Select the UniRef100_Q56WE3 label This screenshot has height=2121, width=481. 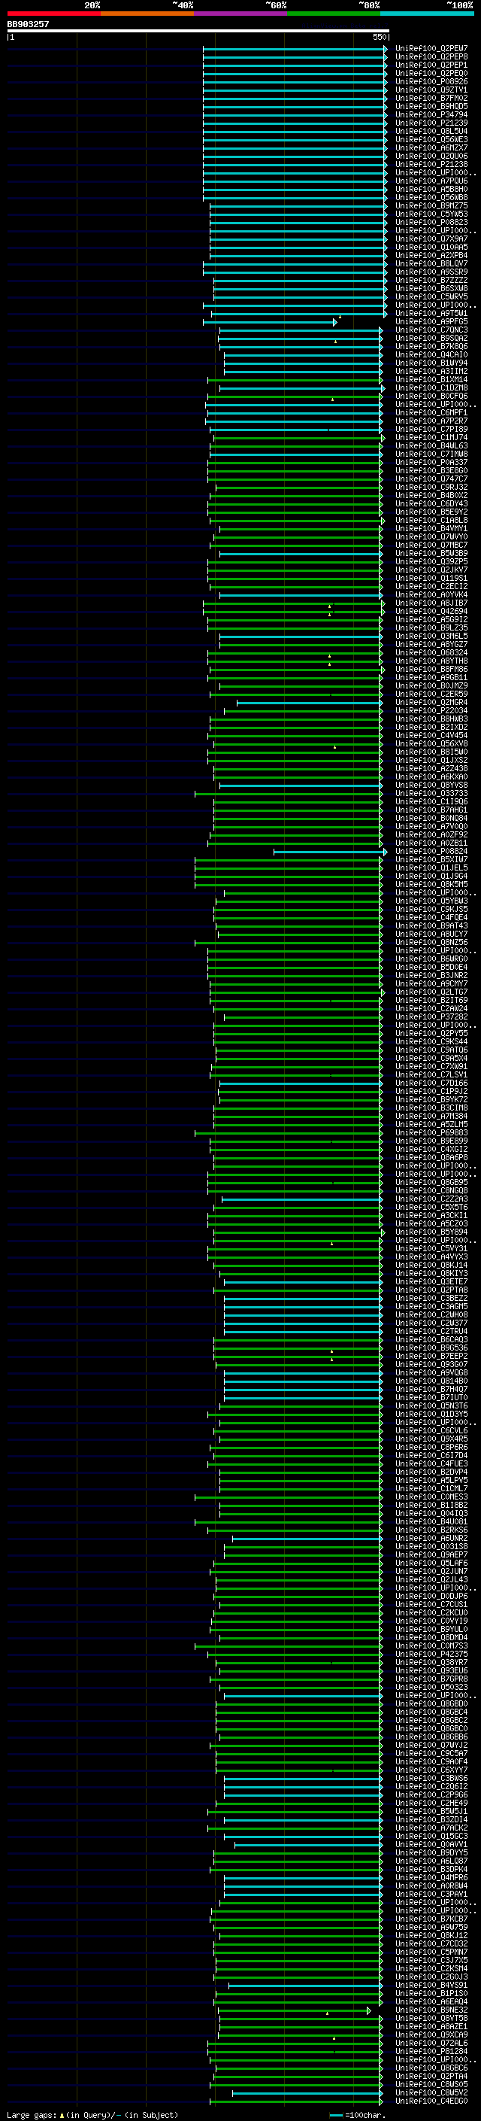(431, 140)
